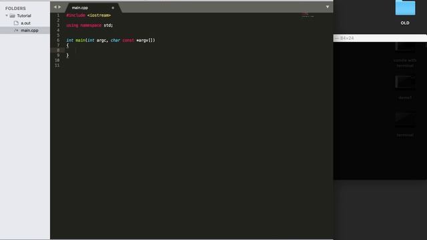Click line number 1 in gutter
427x240 pixels.
tap(58, 15)
